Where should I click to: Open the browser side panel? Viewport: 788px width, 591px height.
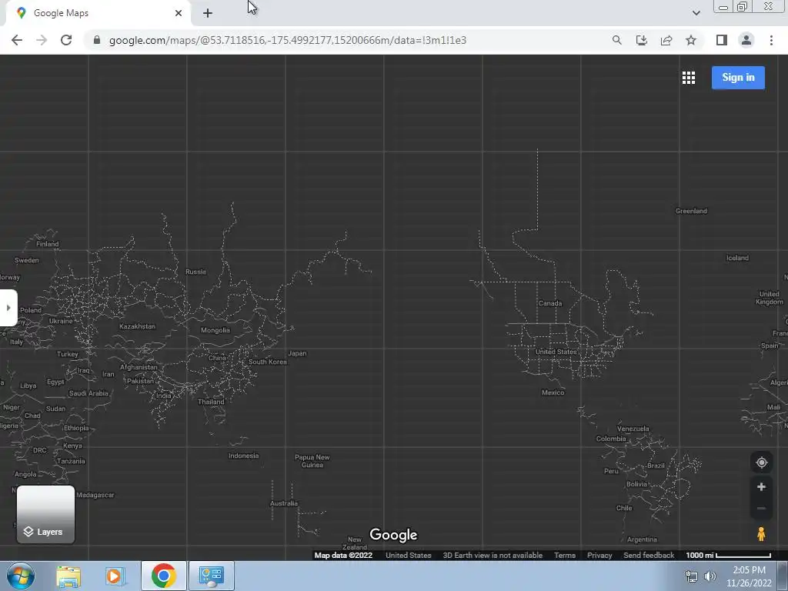(x=722, y=40)
